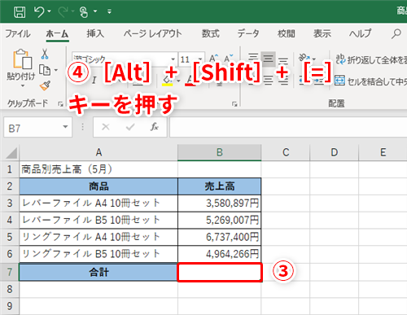Click the Paste (貼り付け) clipboard icon
Screen dimensions: 407x315
click(22, 59)
